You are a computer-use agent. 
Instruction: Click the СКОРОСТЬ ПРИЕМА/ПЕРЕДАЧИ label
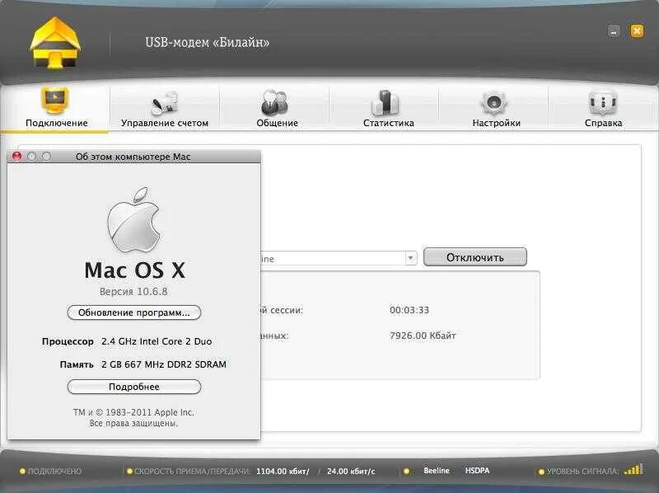[192, 471]
